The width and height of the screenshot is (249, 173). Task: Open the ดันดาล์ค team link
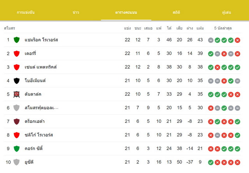click(x=33, y=94)
